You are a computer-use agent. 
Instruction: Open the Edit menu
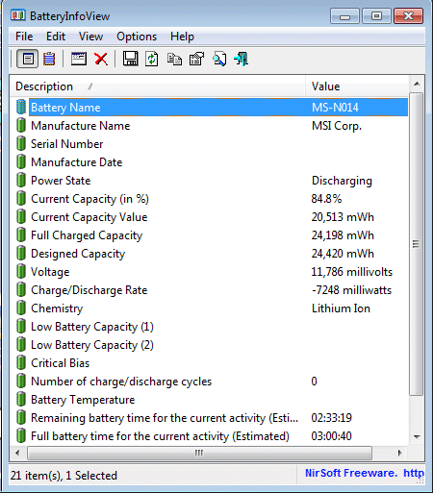[56, 37]
